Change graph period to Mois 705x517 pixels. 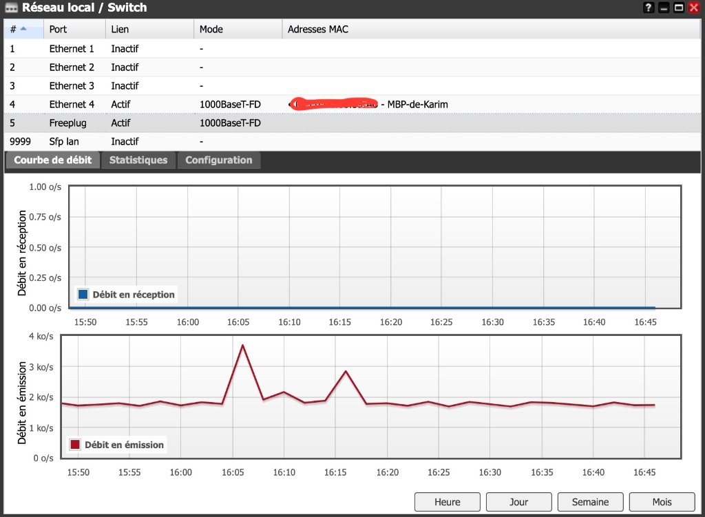pos(661,502)
